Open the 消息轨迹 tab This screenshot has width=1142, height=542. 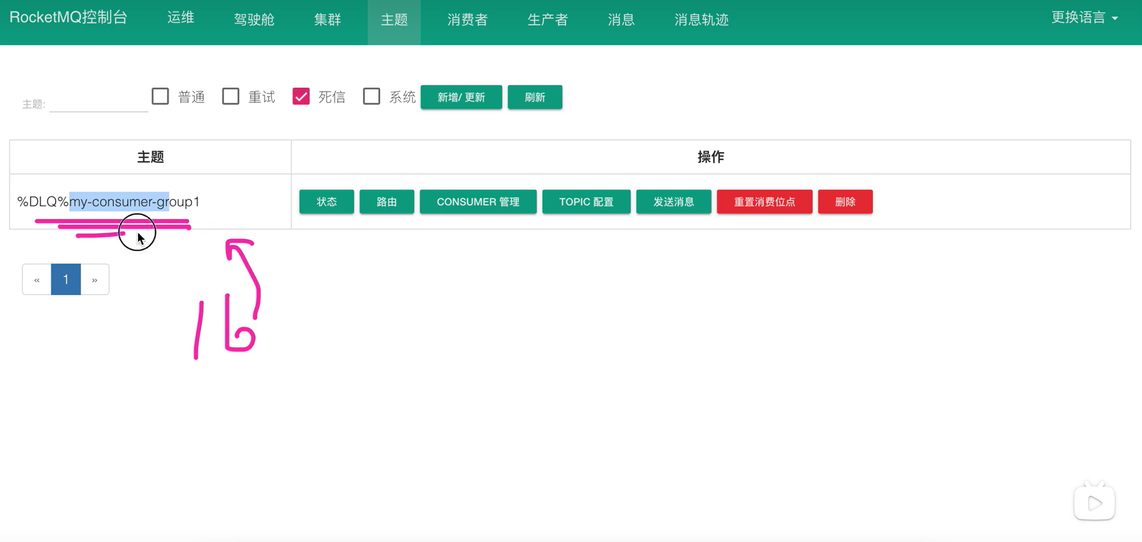pos(701,19)
